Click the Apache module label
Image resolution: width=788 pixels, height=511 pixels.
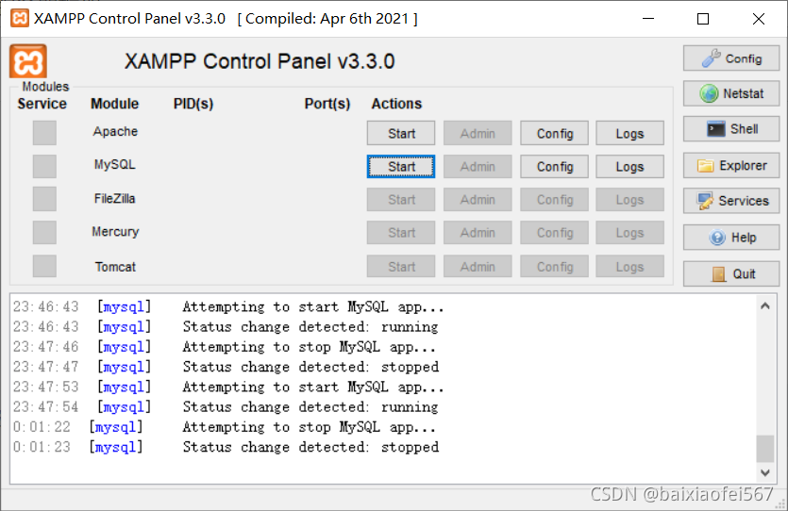(x=115, y=131)
